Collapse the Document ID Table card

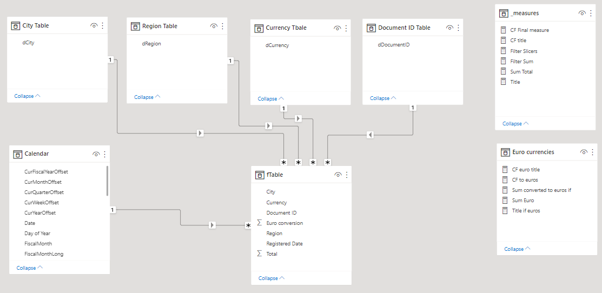[x=383, y=98]
